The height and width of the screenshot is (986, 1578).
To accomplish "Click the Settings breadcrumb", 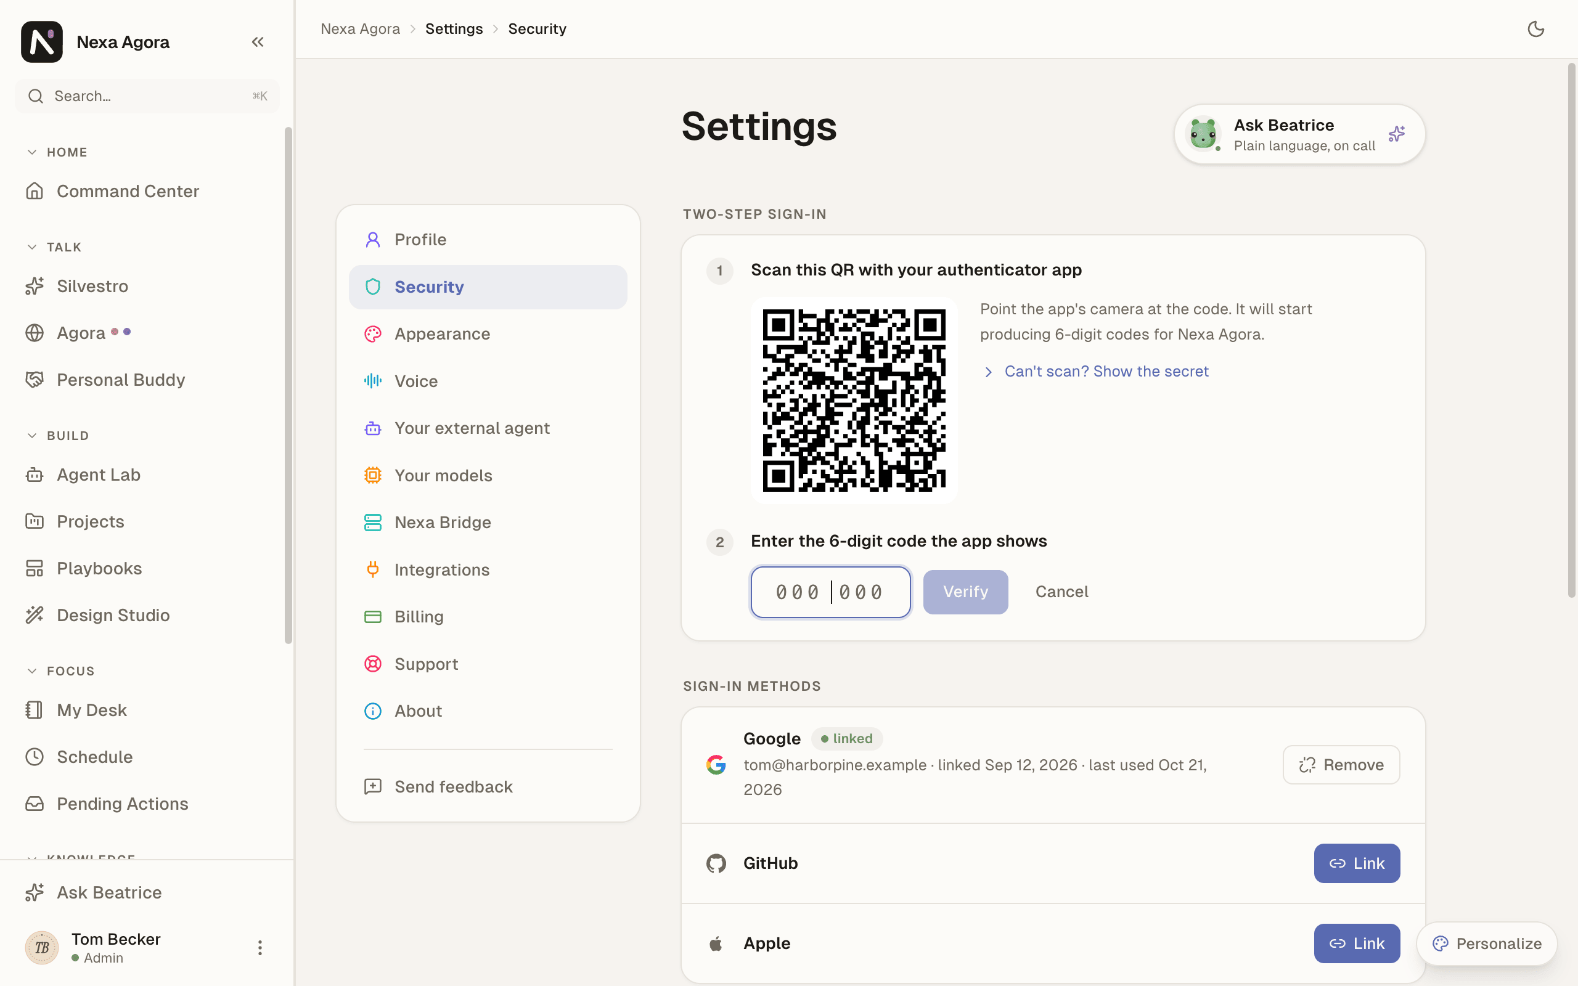I will click(x=454, y=29).
